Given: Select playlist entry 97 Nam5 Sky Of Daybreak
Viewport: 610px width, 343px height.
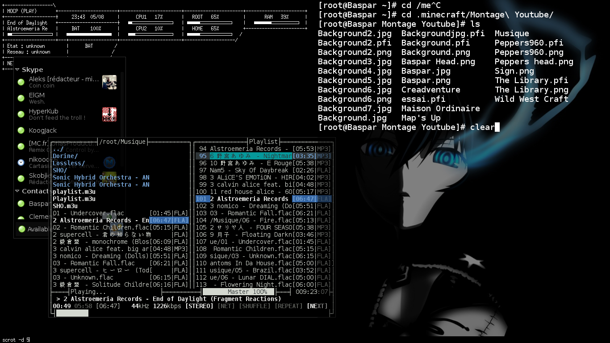Looking at the screenshot, I should (x=263, y=170).
